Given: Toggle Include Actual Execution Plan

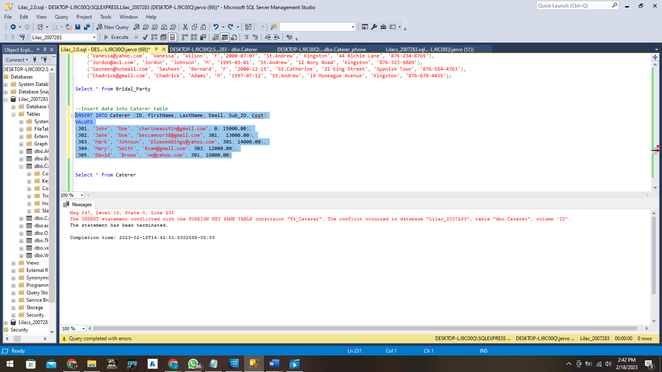Looking at the screenshot, I should coord(185,37).
